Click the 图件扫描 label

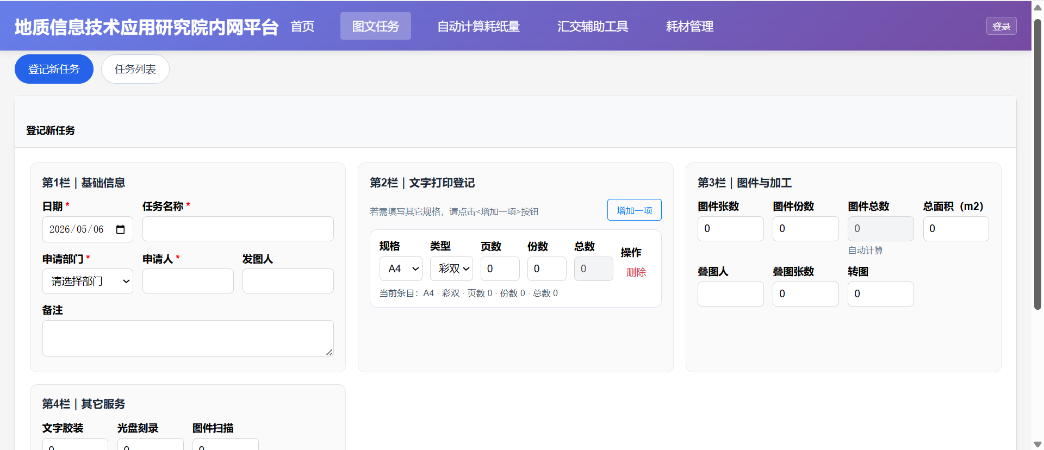pyautogui.click(x=213, y=428)
